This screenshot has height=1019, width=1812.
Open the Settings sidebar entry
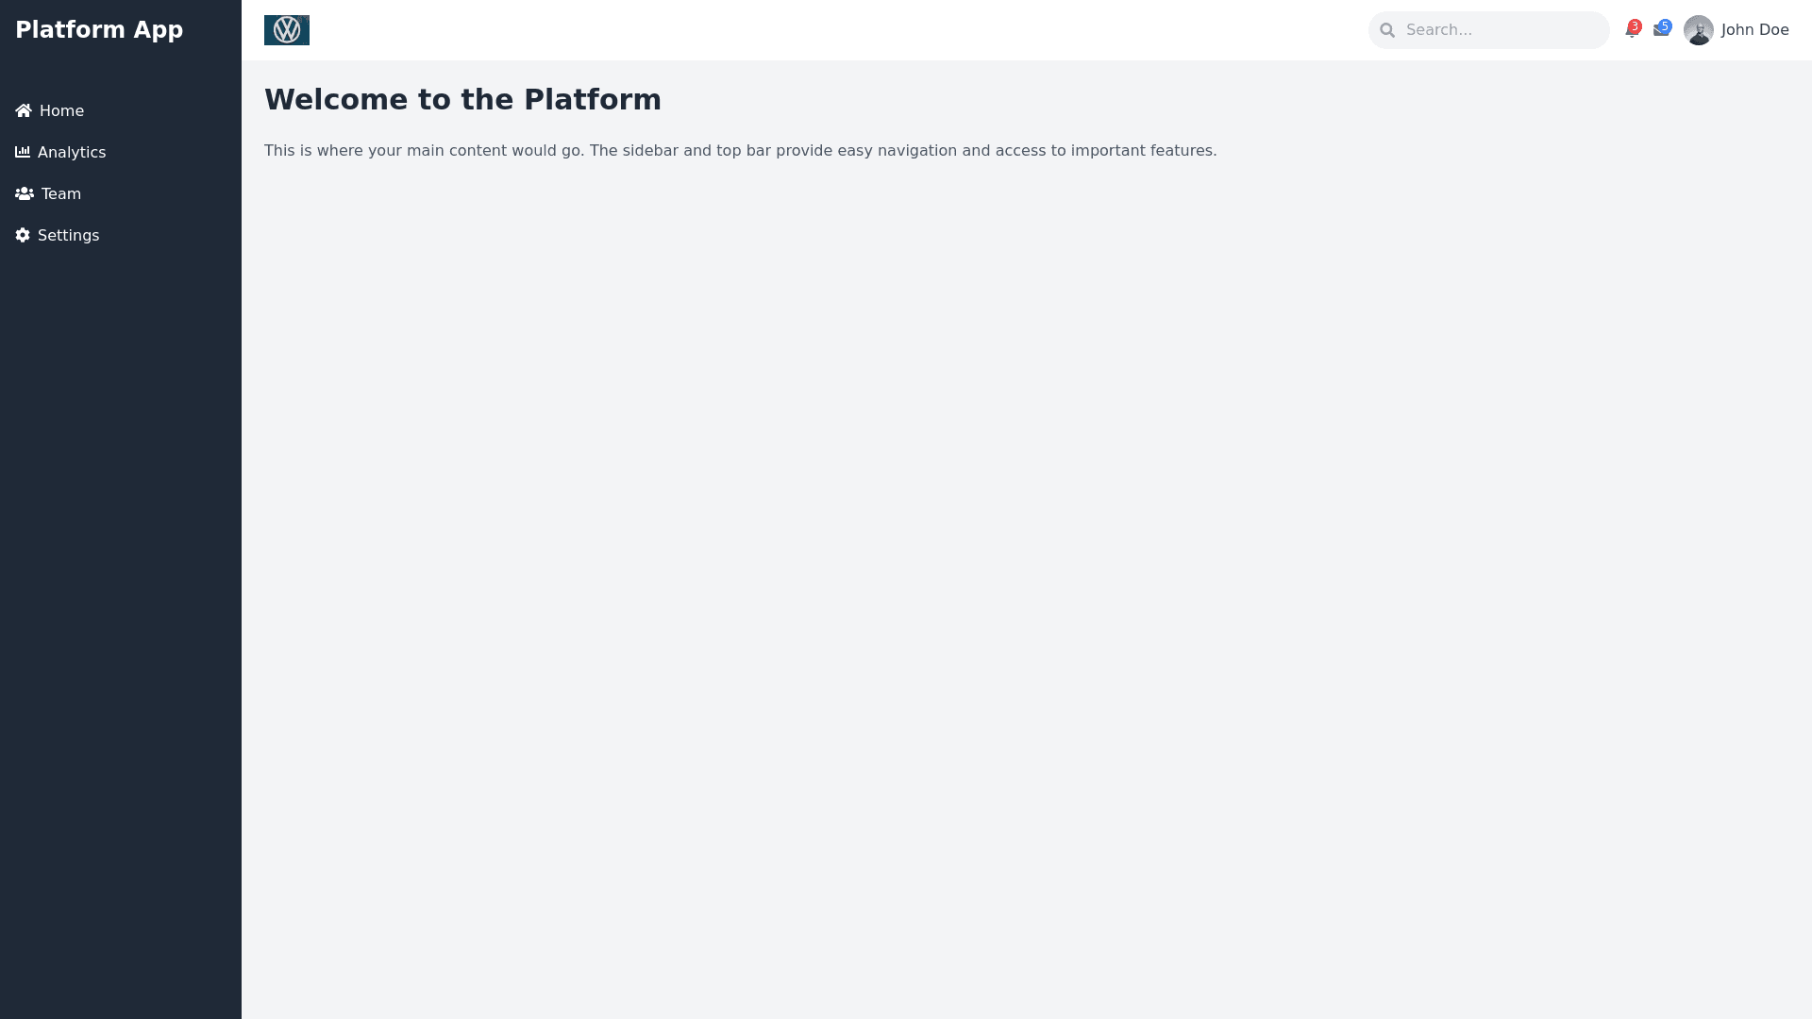[68, 236]
